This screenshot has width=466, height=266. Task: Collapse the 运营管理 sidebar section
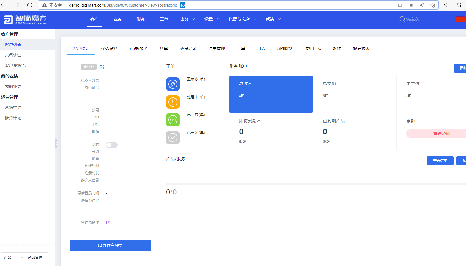click(x=47, y=97)
